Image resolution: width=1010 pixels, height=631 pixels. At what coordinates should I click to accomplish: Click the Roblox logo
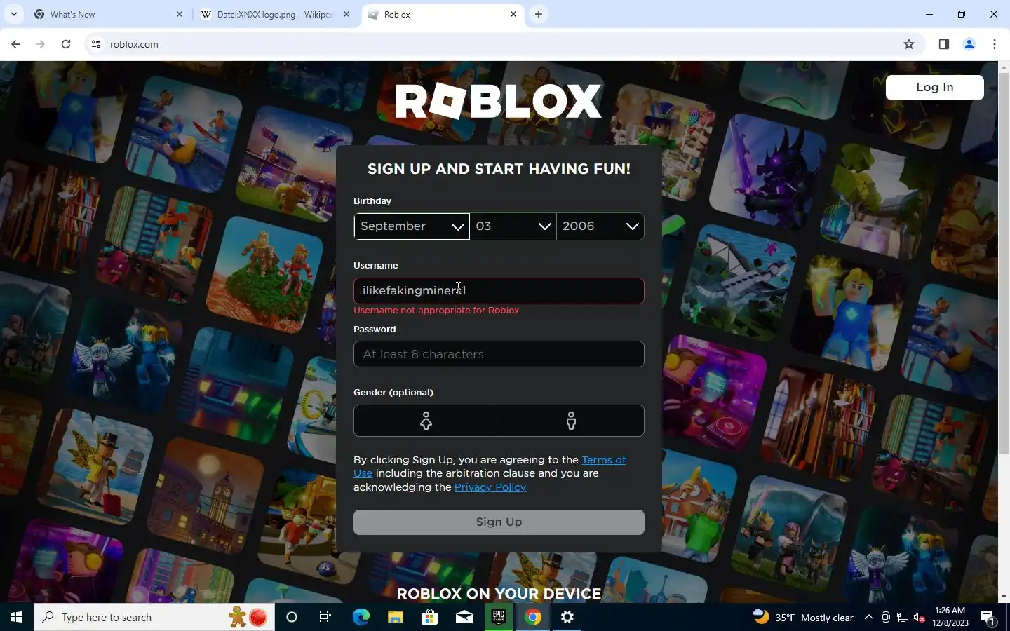click(x=499, y=102)
